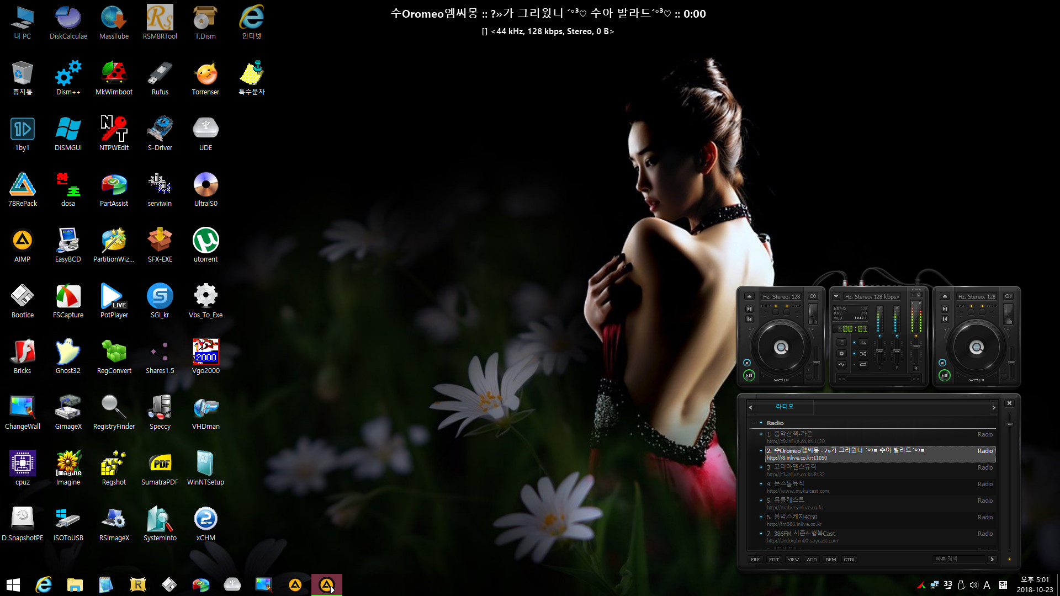Click the seek bar below the mixer
Image resolution: width=1060 pixels, height=596 pixels.
(879, 379)
